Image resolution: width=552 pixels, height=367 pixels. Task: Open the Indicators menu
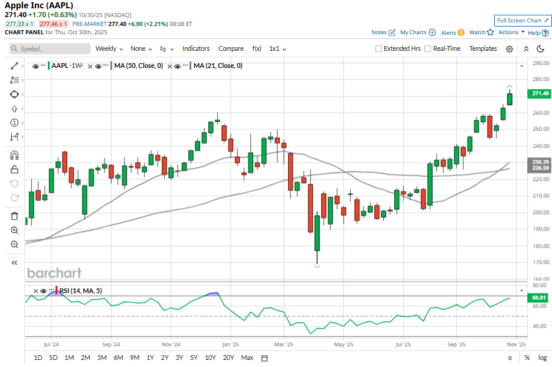196,49
